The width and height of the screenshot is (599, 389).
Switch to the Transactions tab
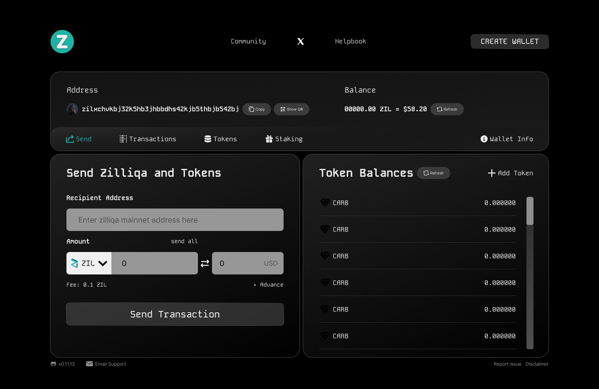[x=148, y=139]
